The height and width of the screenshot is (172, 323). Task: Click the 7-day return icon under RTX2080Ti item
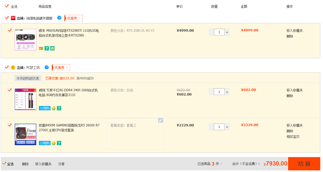coord(47,48)
